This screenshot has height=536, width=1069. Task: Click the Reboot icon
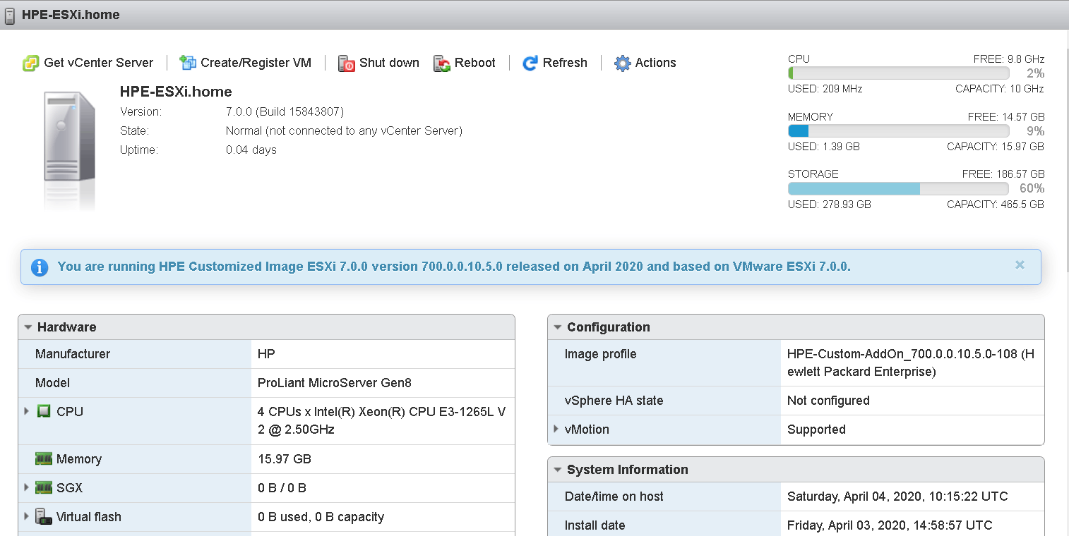(442, 63)
